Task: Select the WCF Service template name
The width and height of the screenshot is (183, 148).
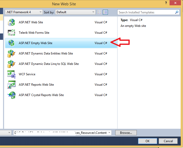Action: click(27, 74)
